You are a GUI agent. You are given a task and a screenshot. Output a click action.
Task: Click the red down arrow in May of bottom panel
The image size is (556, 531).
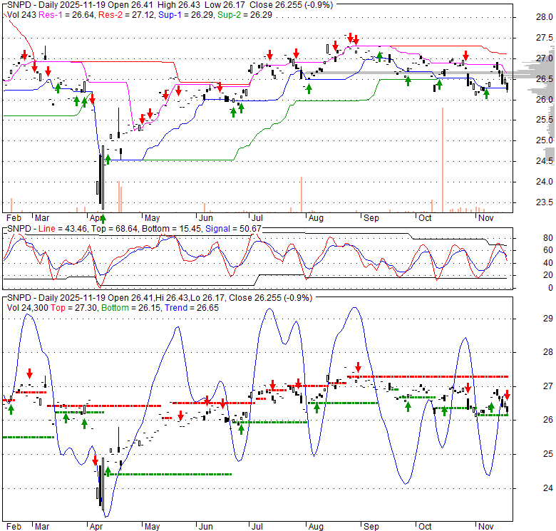(180, 416)
